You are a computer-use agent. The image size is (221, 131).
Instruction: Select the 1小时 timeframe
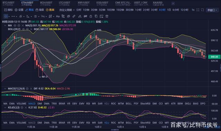138,10
